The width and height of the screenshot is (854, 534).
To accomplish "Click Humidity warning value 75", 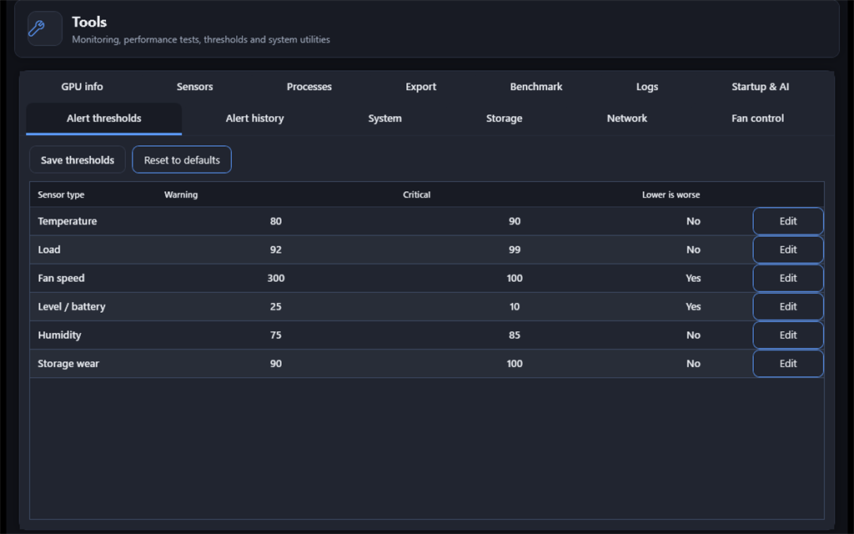I will [x=275, y=335].
